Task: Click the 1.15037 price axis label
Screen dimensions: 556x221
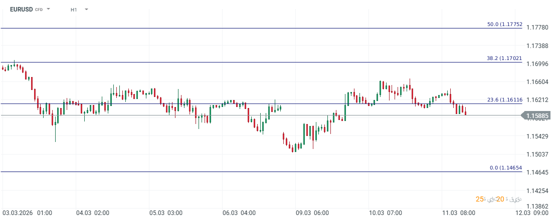Action: [539, 154]
